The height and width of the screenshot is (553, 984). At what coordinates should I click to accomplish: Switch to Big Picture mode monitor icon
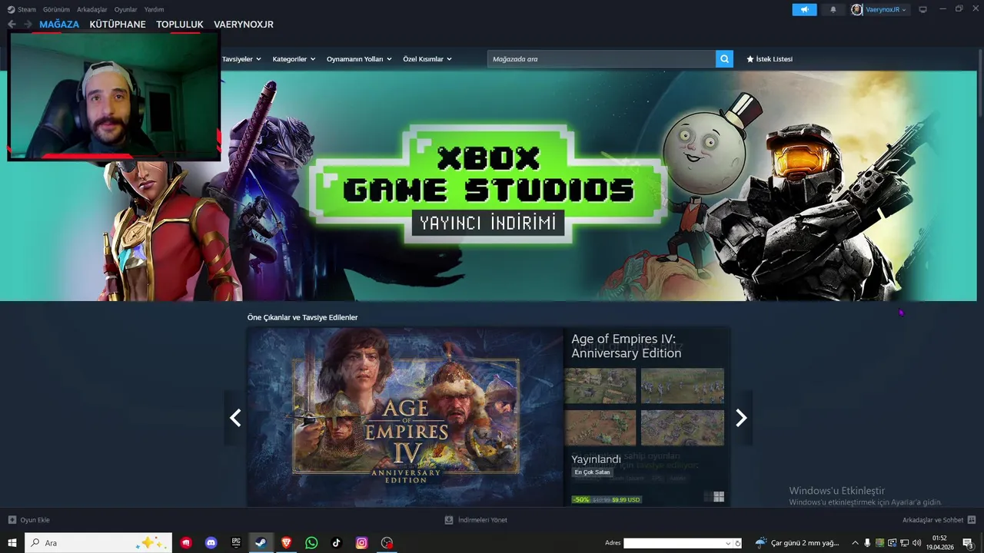922,9
